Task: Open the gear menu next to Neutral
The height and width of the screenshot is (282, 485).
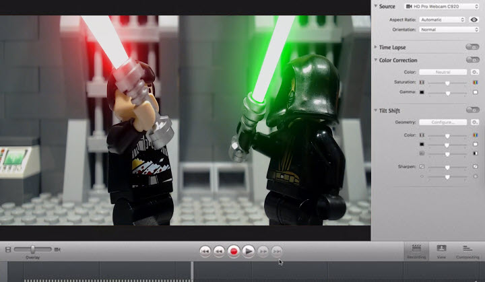Action: 475,72
